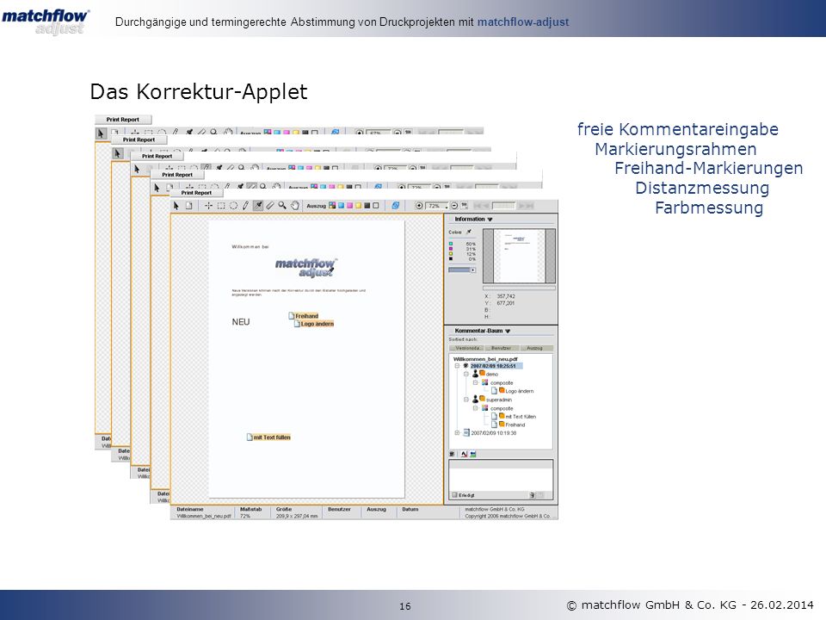
Task: Collapse the 2007/02/09 10:25:51 version node
Action: point(457,366)
